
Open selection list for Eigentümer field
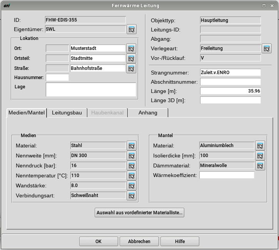pos(132,29)
